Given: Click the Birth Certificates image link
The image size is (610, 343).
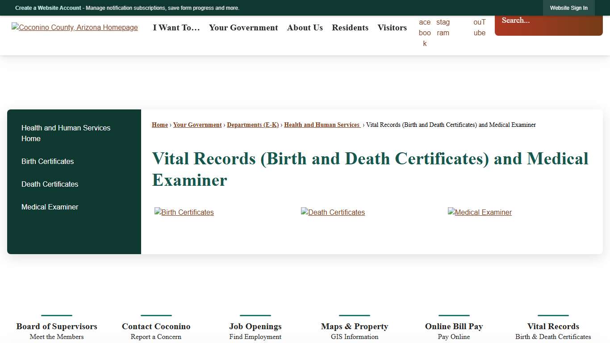Looking at the screenshot, I should (184, 212).
